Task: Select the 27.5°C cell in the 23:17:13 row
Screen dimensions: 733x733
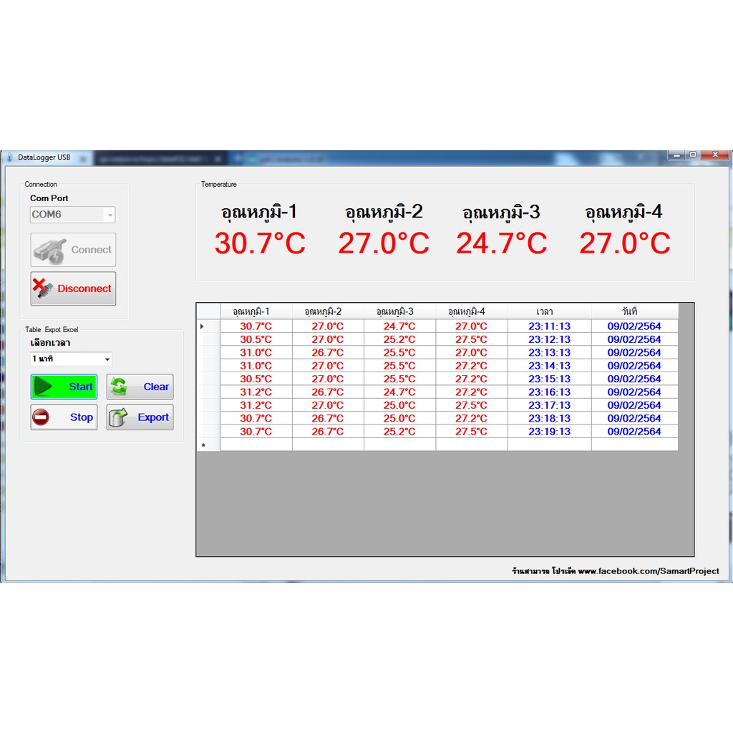Action: (x=472, y=405)
